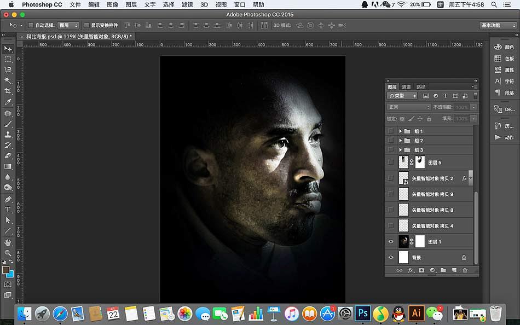The height and width of the screenshot is (325, 520).
Task: Select the Crop tool
Action: (x=8, y=91)
